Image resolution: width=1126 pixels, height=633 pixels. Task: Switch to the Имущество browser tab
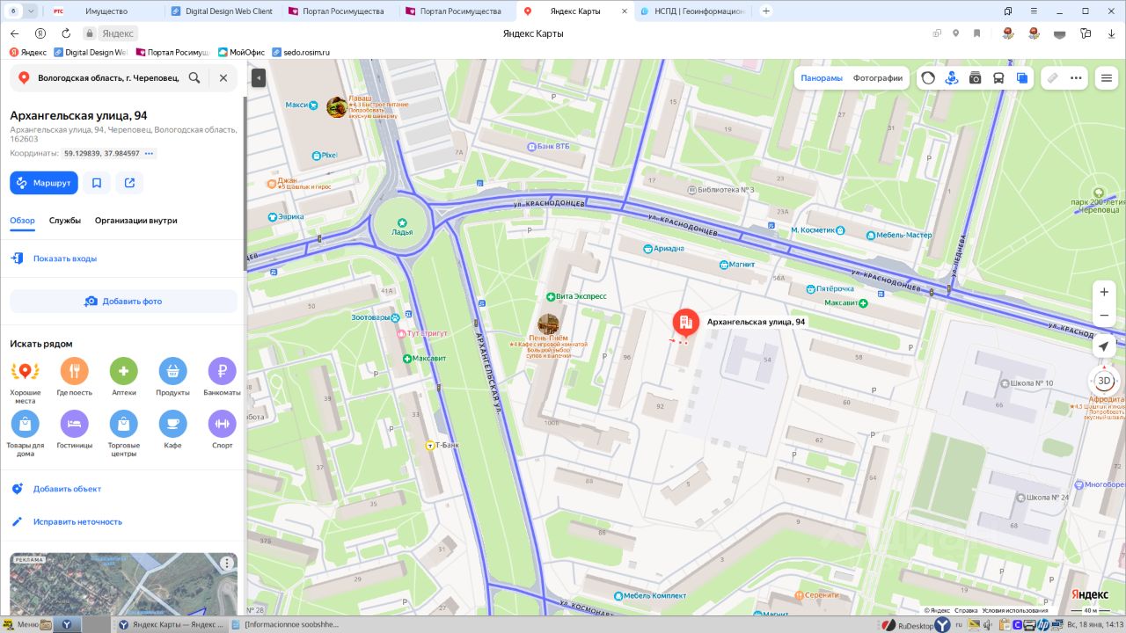pos(106,11)
